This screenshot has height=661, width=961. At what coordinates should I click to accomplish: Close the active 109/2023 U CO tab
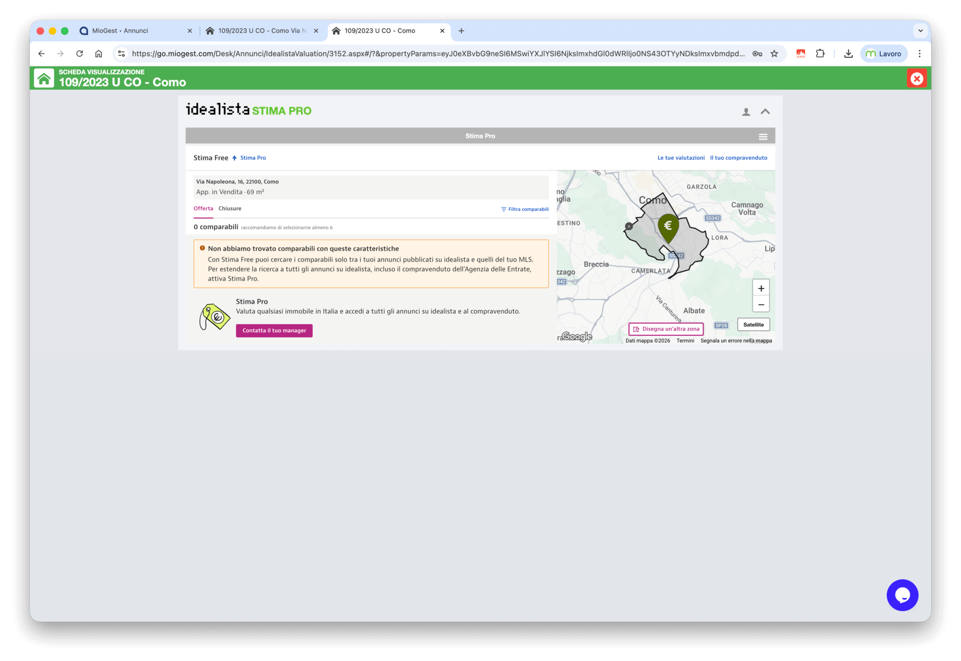[x=442, y=31]
